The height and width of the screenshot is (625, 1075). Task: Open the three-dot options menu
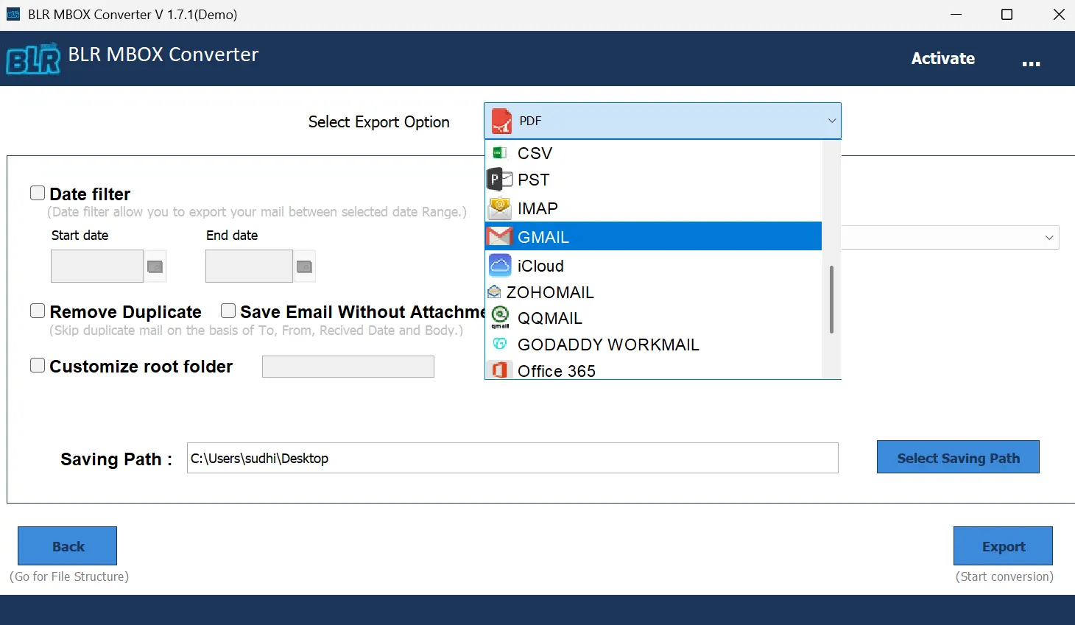[1032, 62]
